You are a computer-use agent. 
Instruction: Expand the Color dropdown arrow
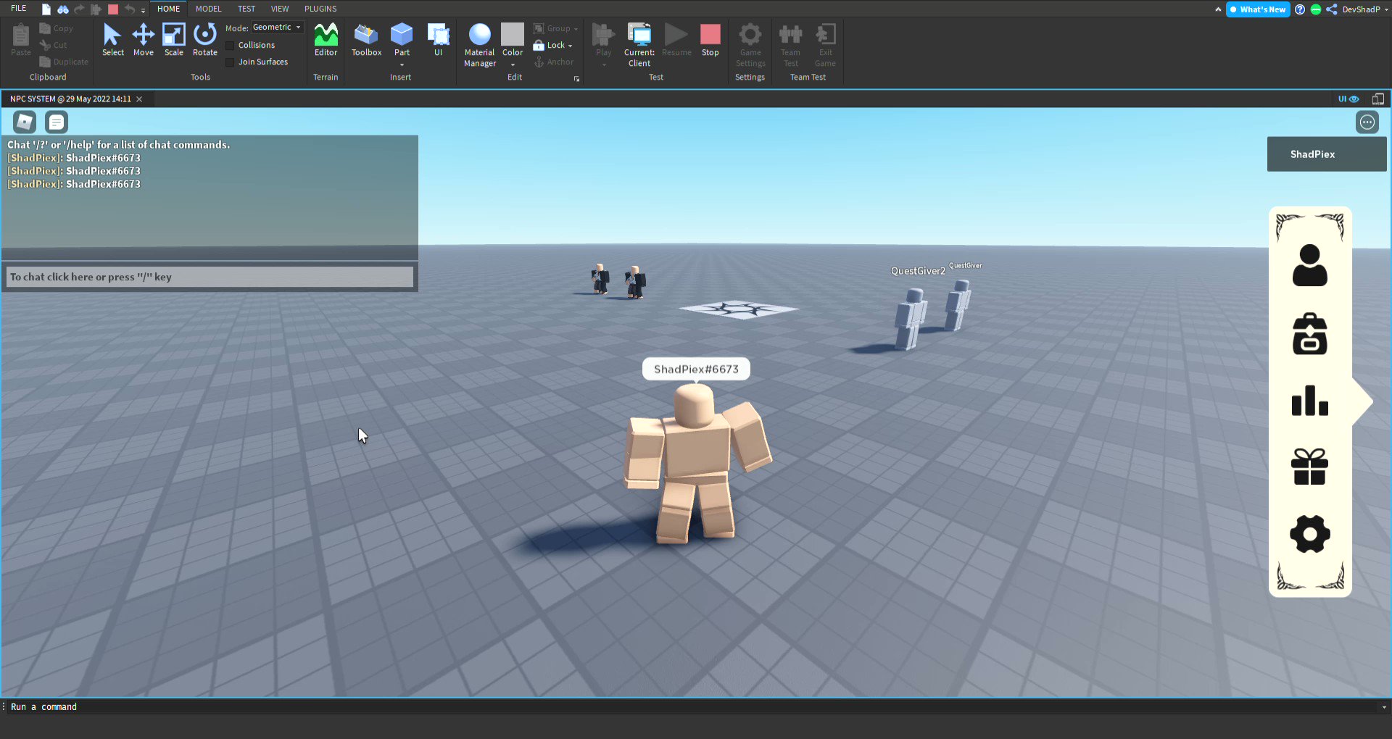coord(513,64)
